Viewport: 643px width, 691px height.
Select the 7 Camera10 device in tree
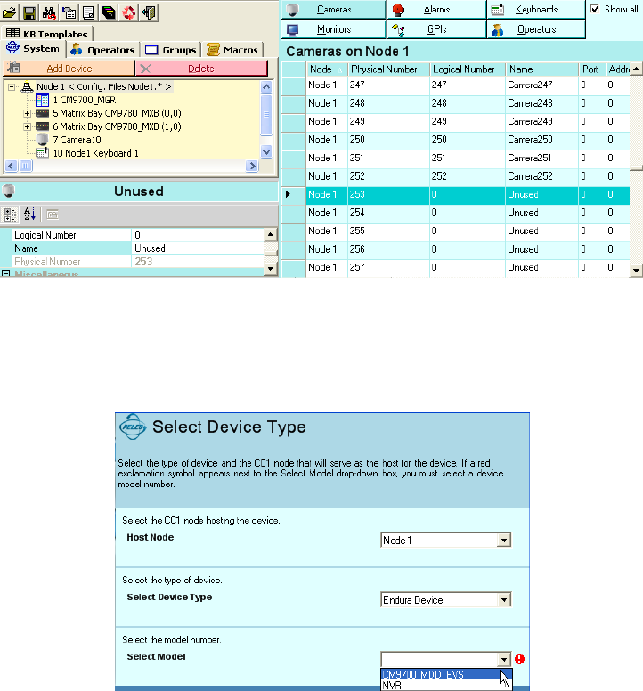pos(78,140)
